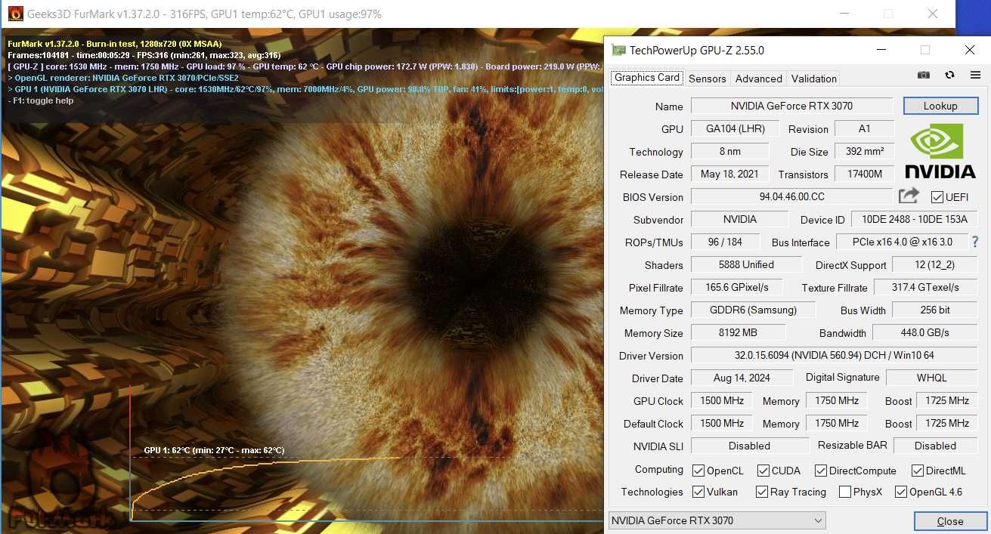Click the FurMark title bar flame icon
Screen dimensions: 991x534
[15, 14]
